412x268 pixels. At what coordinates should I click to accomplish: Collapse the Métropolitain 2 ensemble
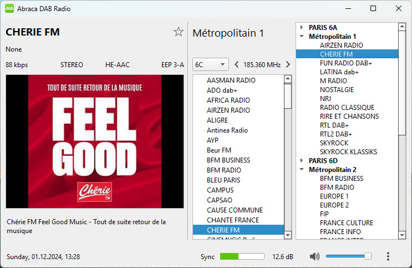click(302, 169)
